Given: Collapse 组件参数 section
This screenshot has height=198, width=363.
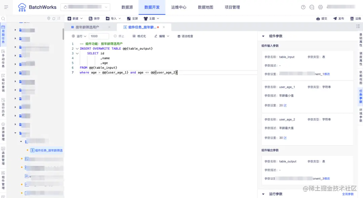Looking at the screenshot, I should coord(263,36).
